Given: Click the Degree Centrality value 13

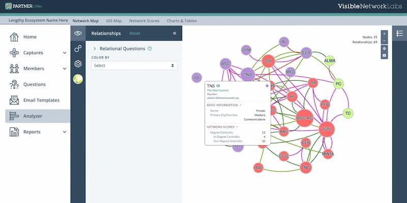Looking at the screenshot, I should click(264, 132).
